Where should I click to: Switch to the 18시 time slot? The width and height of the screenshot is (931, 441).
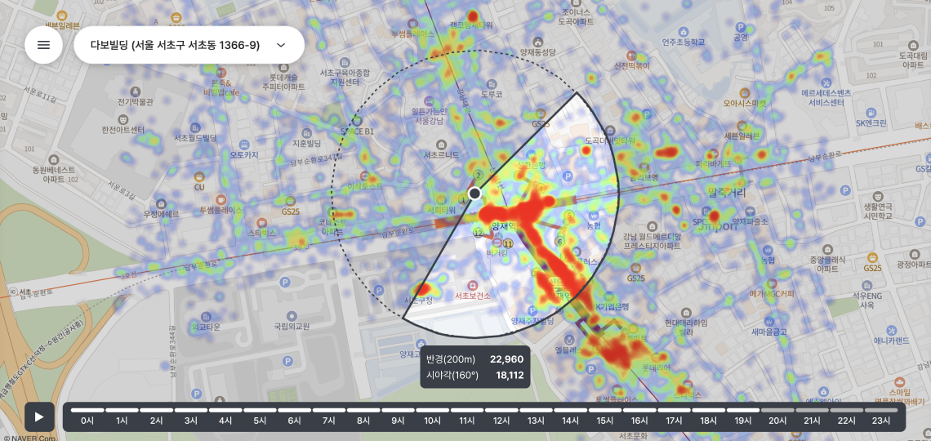pyautogui.click(x=708, y=416)
